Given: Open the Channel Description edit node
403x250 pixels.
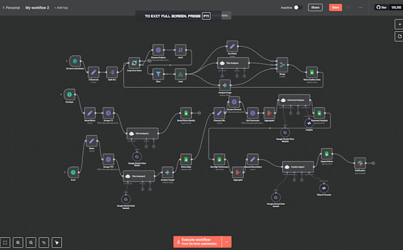Looking at the screenshot, I should [x=252, y=159].
